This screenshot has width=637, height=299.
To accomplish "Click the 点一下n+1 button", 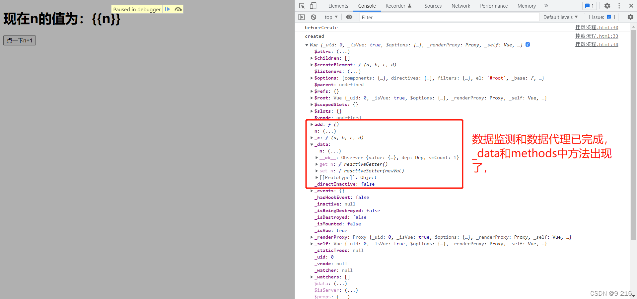I will point(20,40).
